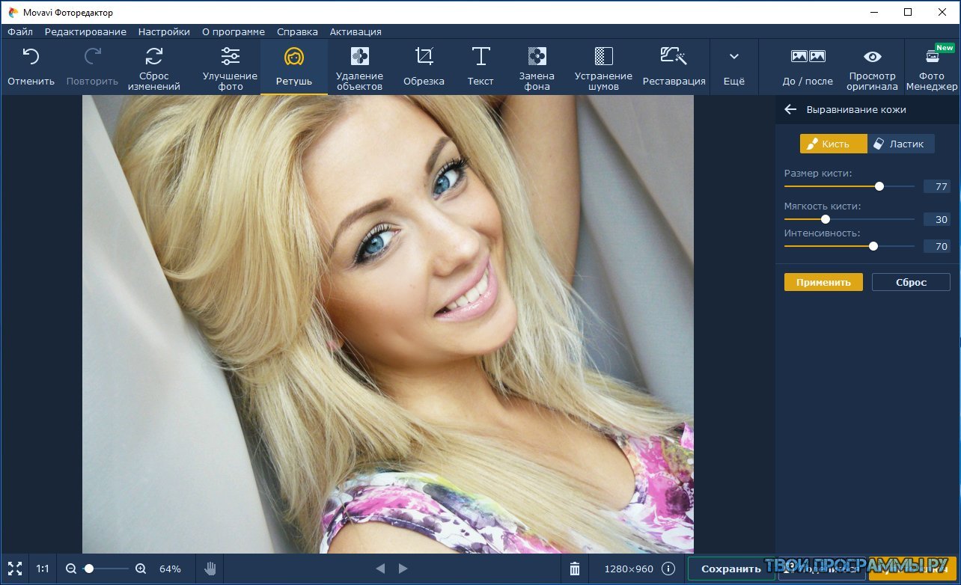Viewport: 961px width, 585px height.
Task: Minimize the Movavi Фоторедактор window
Action: pos(873,12)
